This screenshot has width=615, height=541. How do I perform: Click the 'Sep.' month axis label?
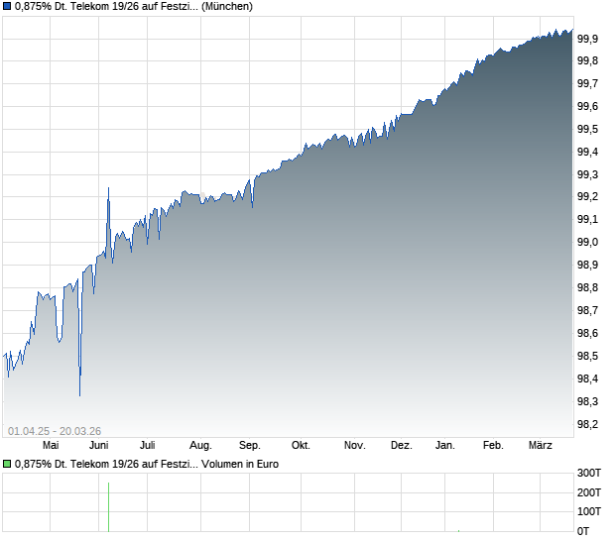pos(250,446)
